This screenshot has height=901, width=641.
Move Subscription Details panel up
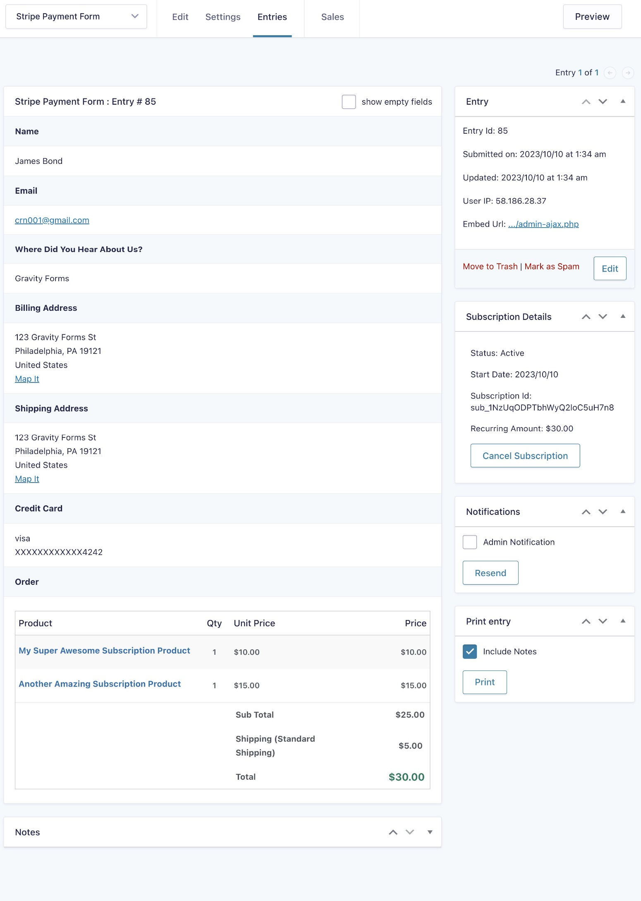click(x=586, y=317)
